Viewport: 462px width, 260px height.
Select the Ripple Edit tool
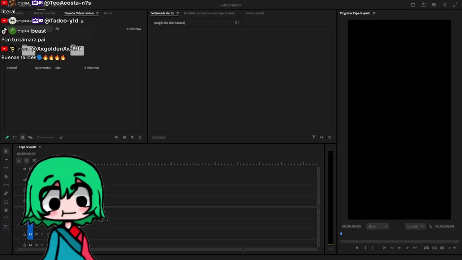pyautogui.click(x=6, y=168)
